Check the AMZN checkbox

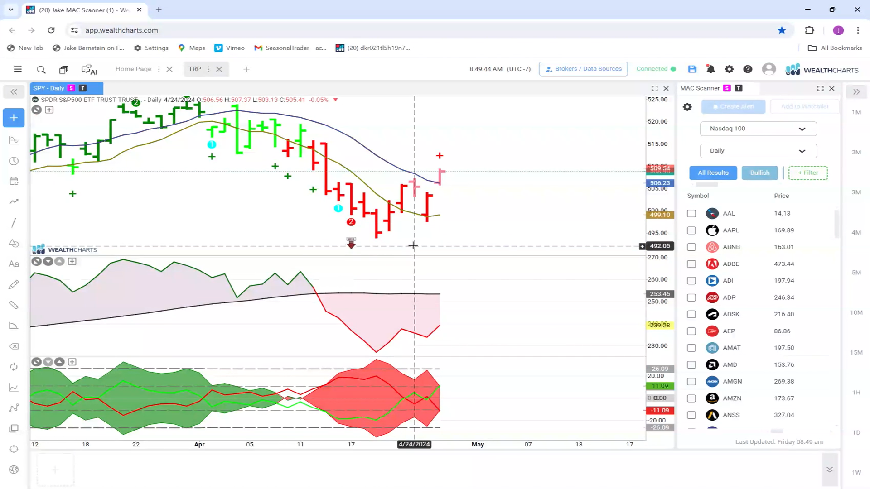click(x=691, y=398)
